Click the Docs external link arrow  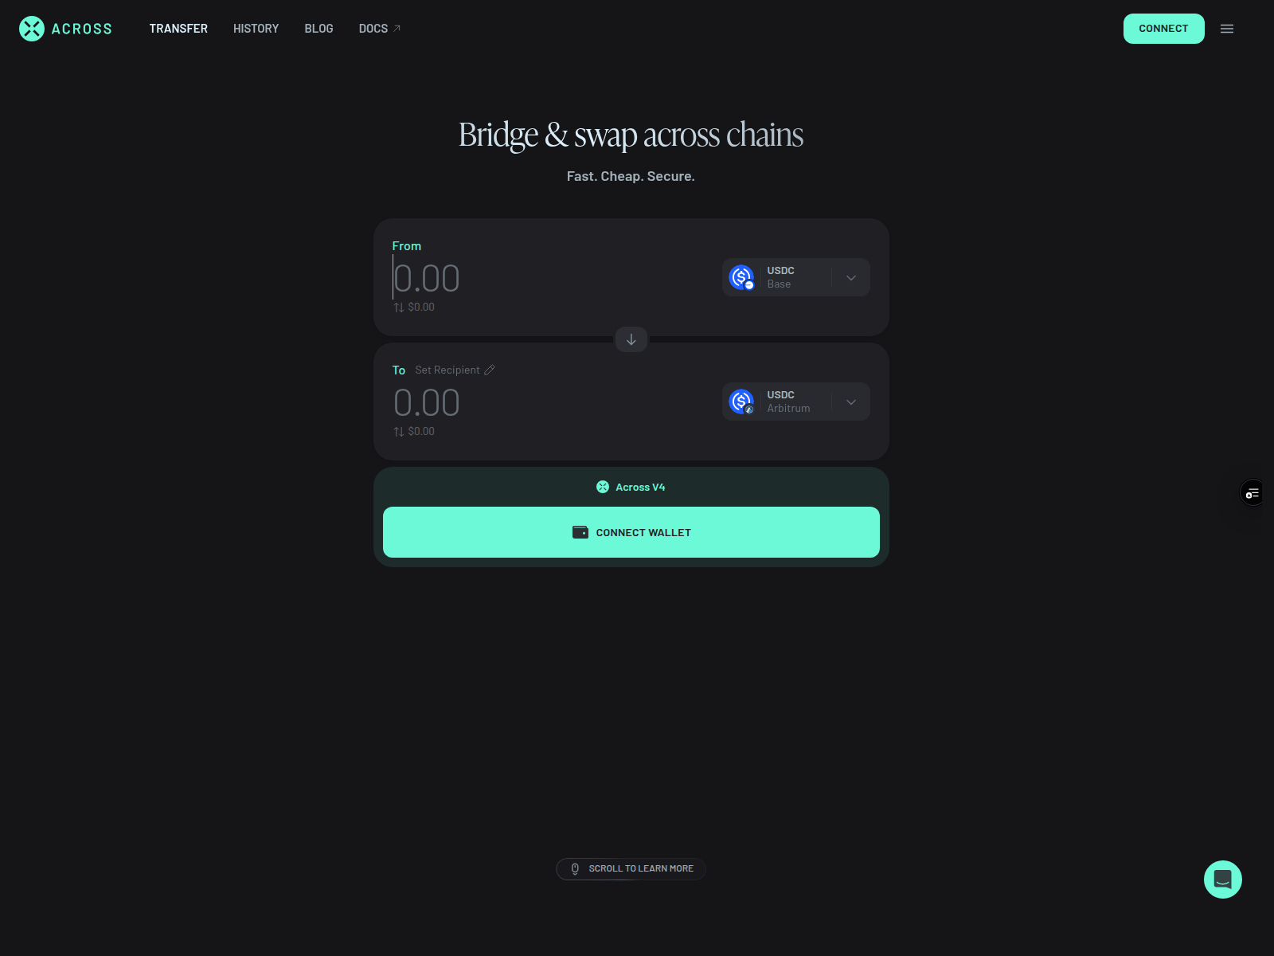click(x=397, y=29)
